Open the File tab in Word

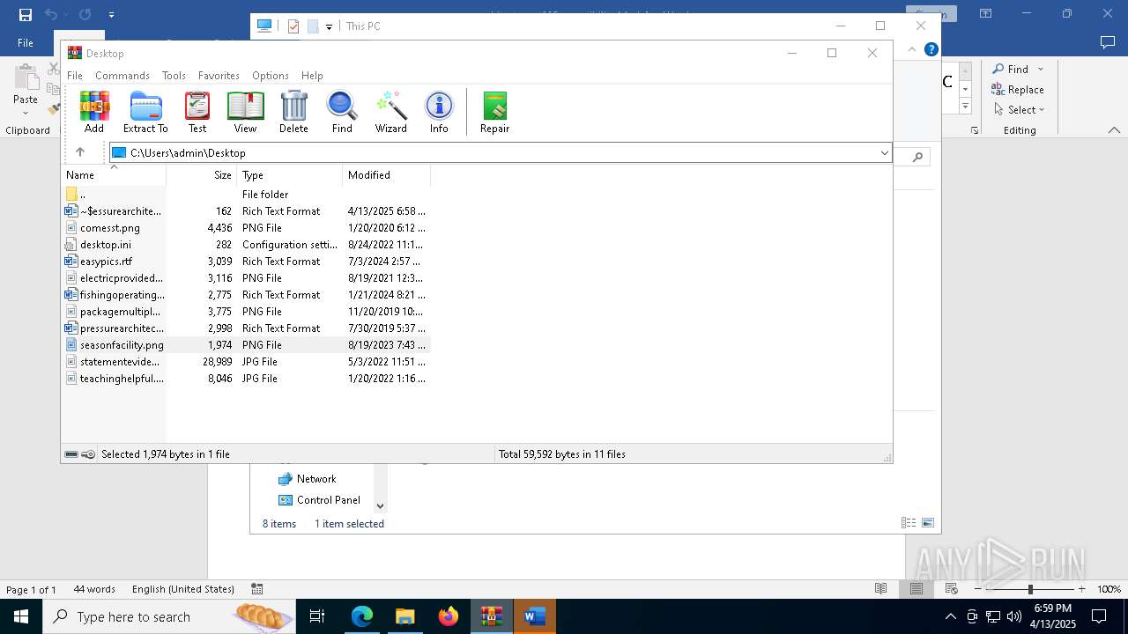26,43
